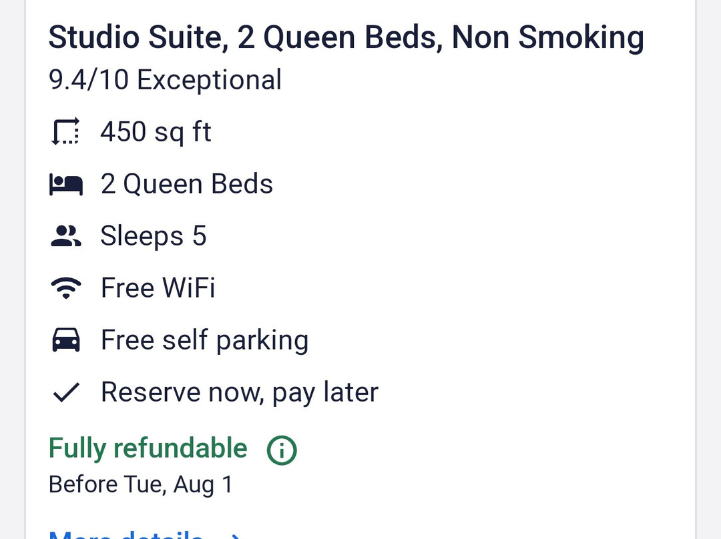Click the Sleeps 5 occupancy label
The width and height of the screenshot is (721, 539).
pos(154,235)
